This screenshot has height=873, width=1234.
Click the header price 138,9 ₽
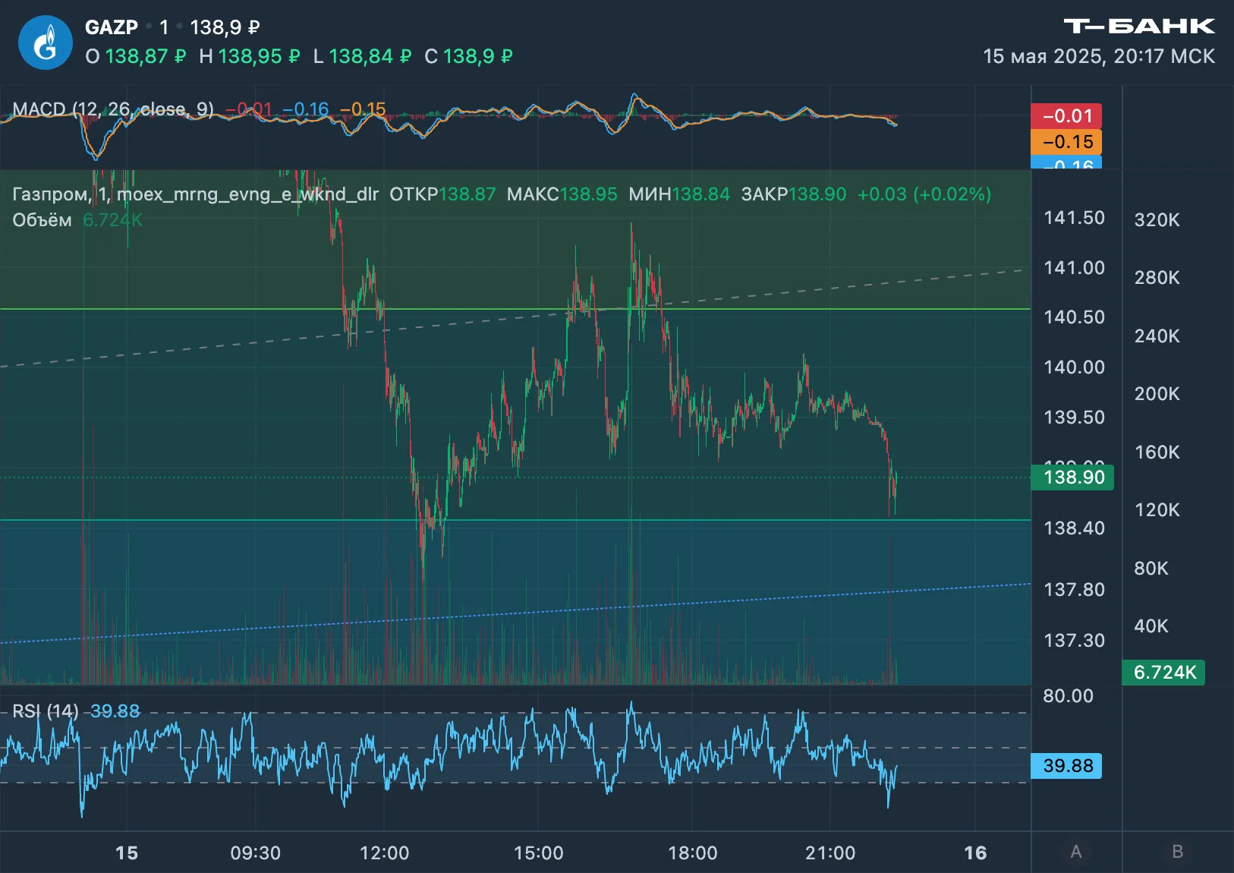pos(225,27)
